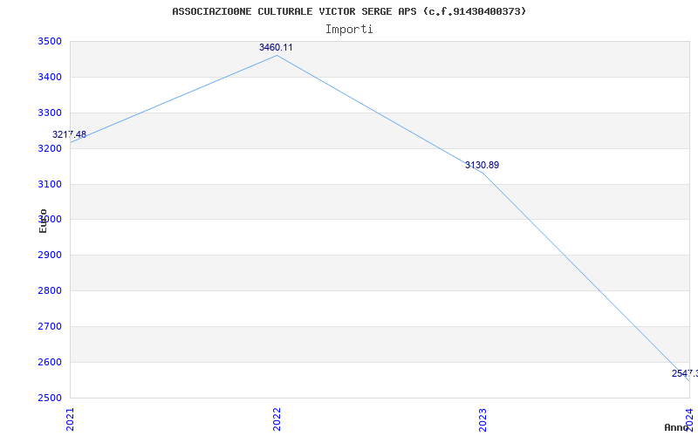Screen dimensions: 698x436
Task: Click the y-axis value 2600
Action: pyautogui.click(x=50, y=362)
